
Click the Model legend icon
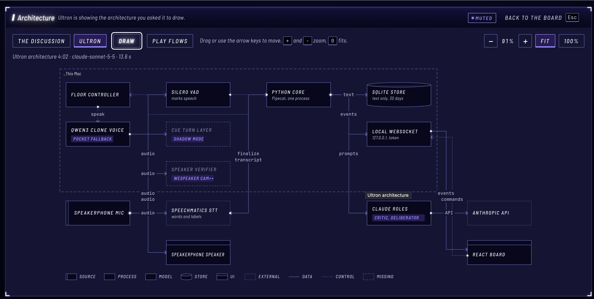pos(151,277)
